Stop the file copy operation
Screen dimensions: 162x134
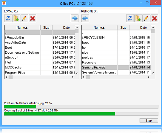(149, 120)
